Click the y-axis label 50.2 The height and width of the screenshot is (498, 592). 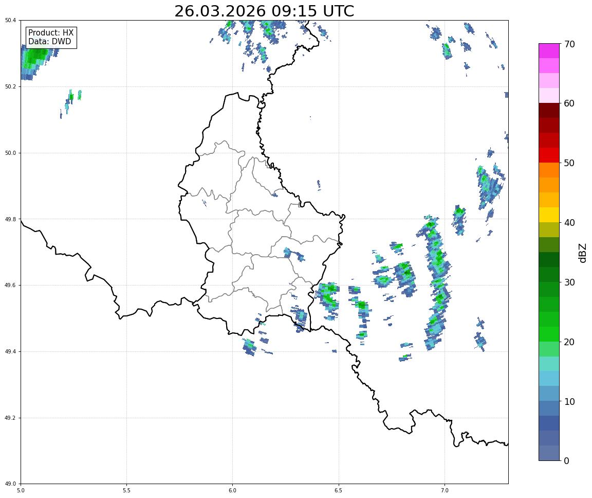click(x=11, y=86)
